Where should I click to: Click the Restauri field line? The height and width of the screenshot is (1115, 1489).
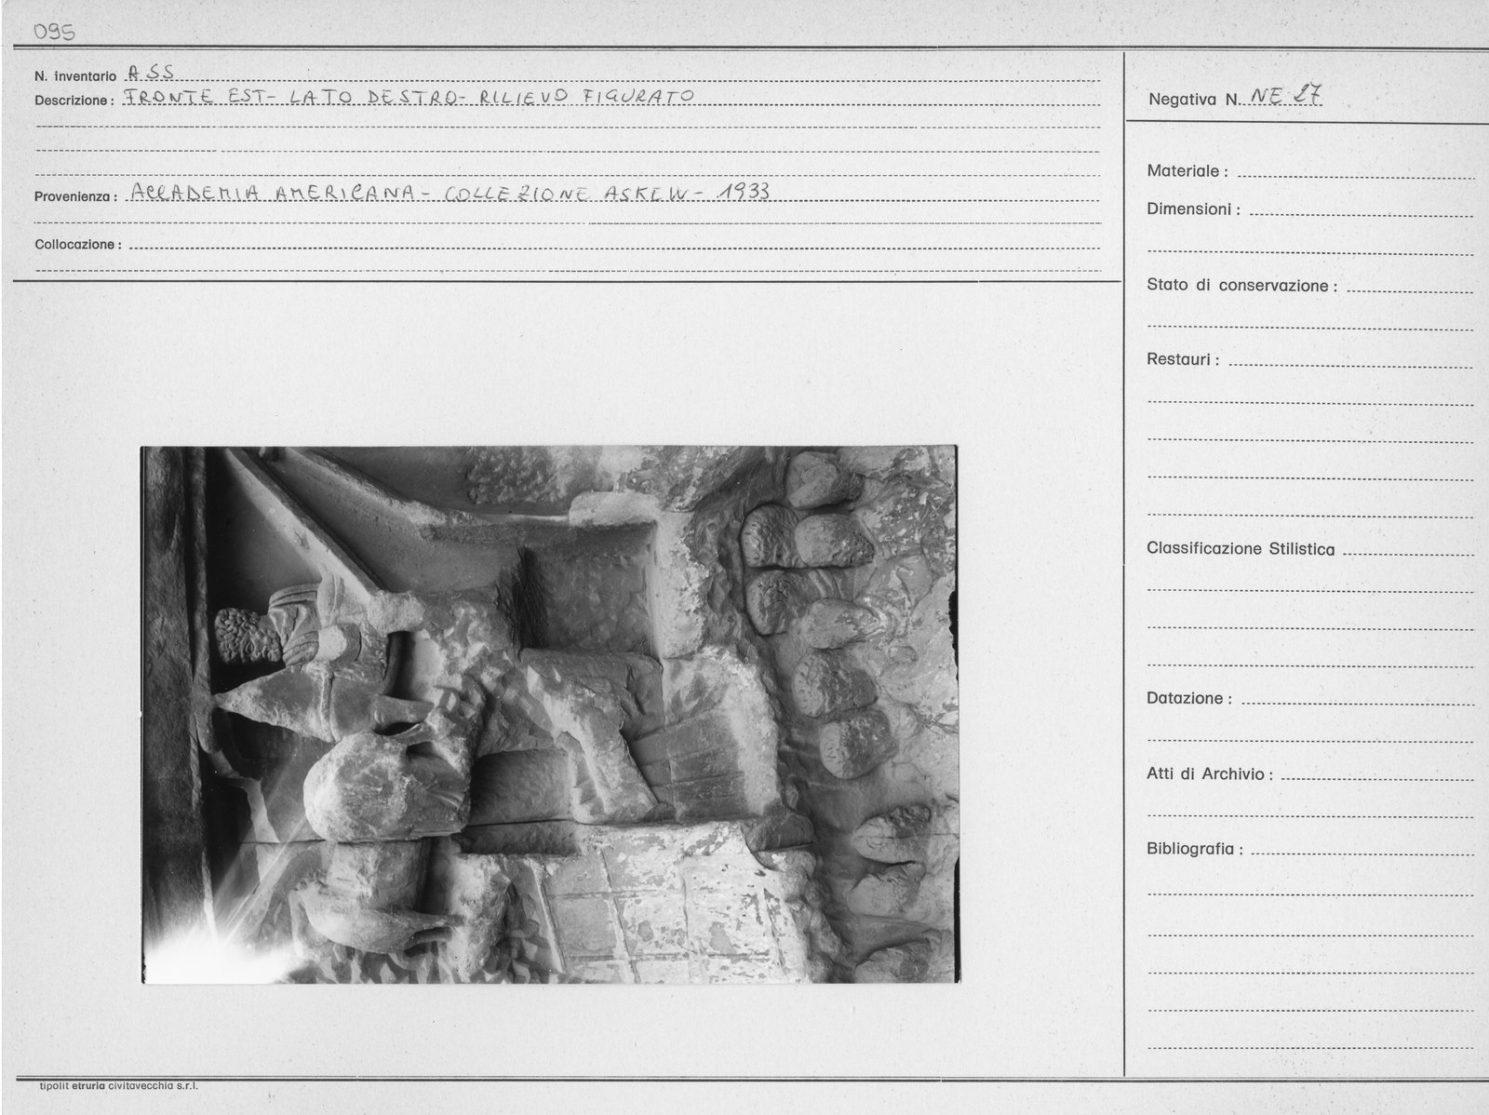point(1350,360)
